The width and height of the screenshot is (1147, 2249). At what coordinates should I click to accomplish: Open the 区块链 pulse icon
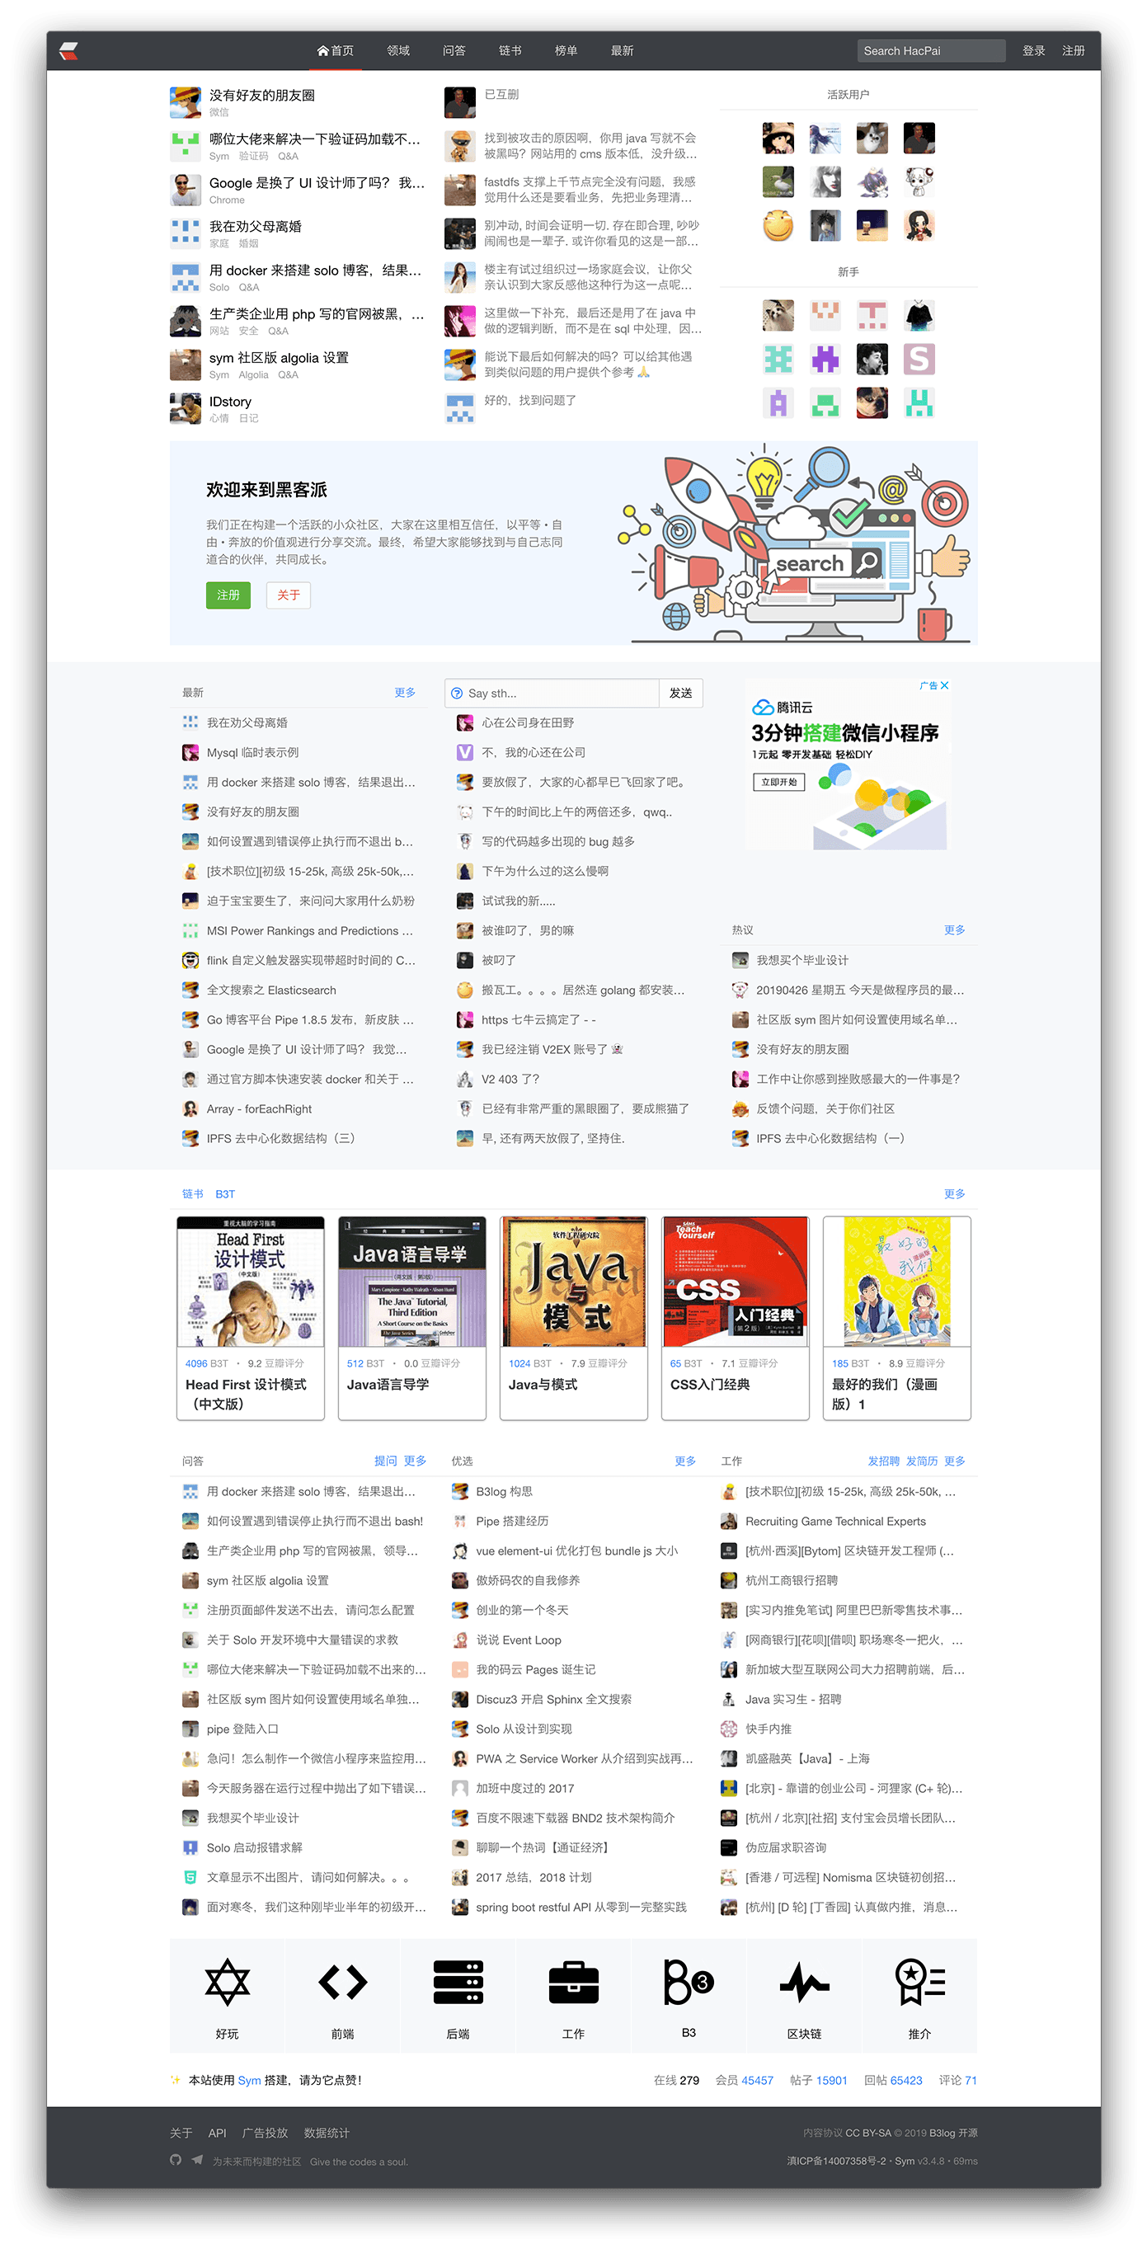click(804, 1982)
